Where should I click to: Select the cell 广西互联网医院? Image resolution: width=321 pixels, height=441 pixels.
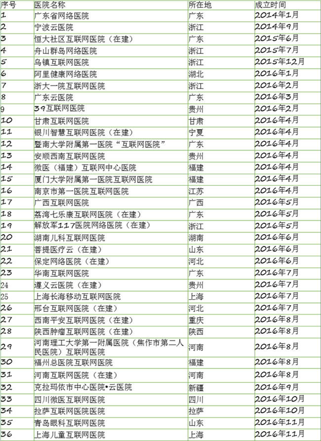(111, 203)
